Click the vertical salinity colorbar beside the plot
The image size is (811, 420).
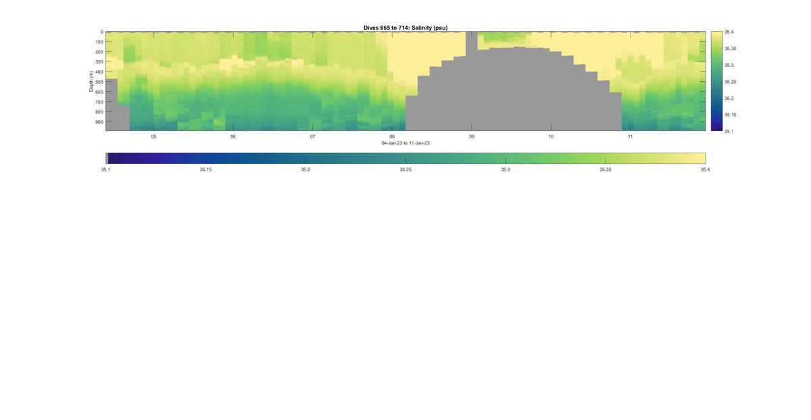pos(716,81)
